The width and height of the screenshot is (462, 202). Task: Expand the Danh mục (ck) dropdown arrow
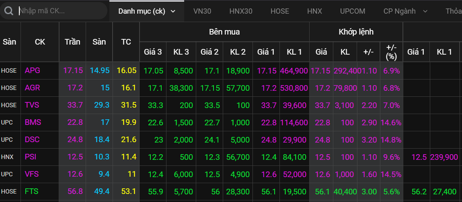173,11
